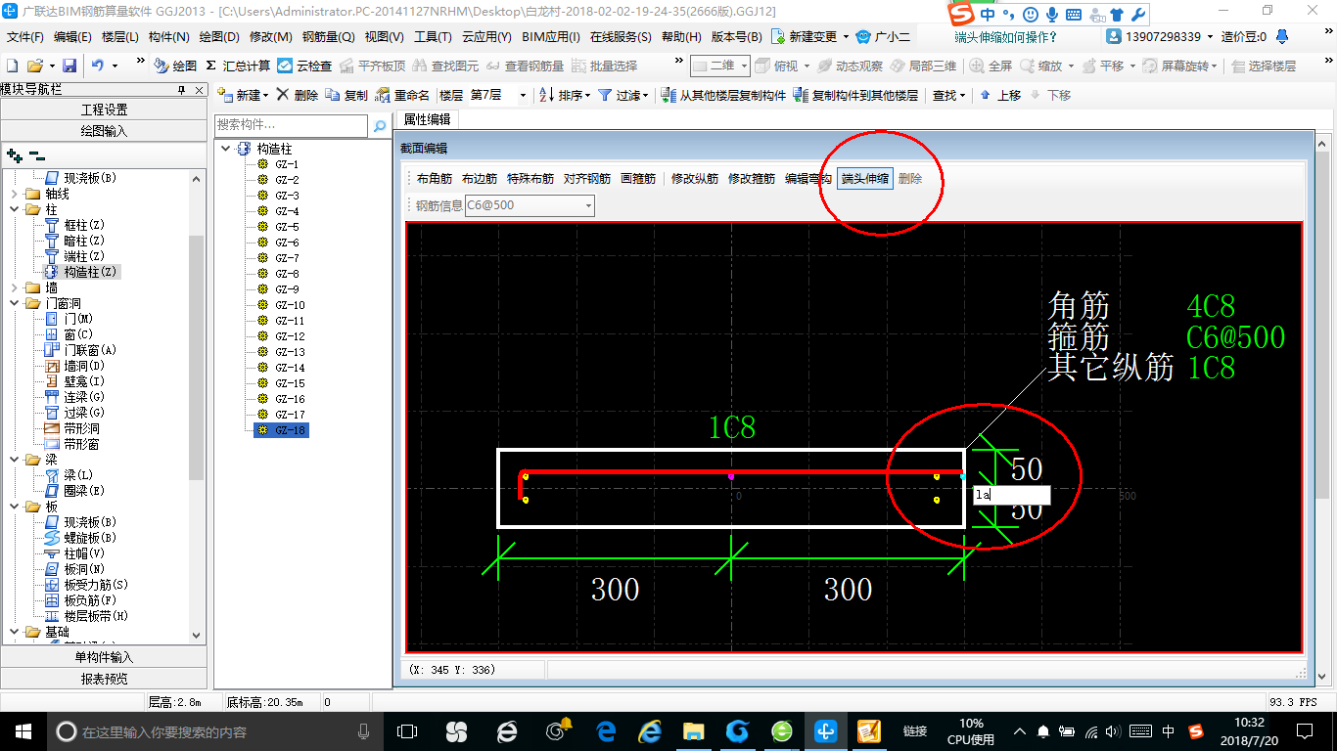Collapse the 门窗洞 folder
This screenshot has width=1337, height=751.
(14, 303)
